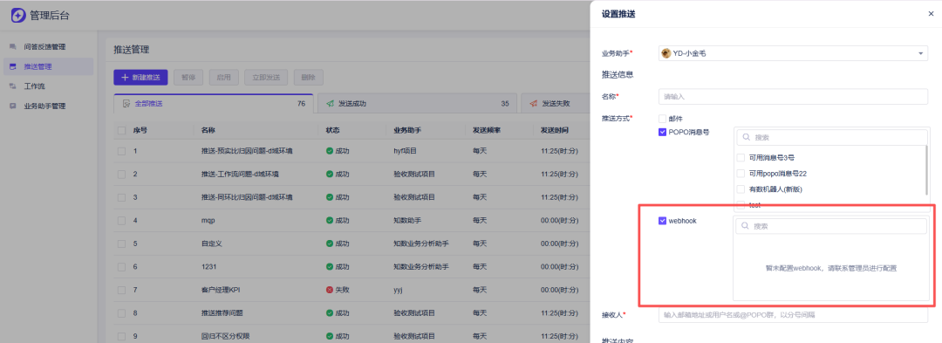
Task: Click the search icon in the POPO消息号 list
Action: [x=746, y=137]
